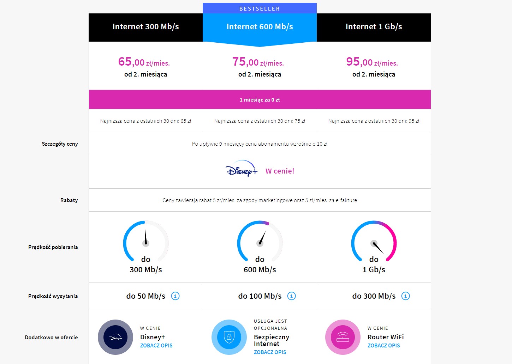This screenshot has height=364, width=512.
Task: Open ZOBACZ OPIS link under Disney+
Action: [156, 346]
